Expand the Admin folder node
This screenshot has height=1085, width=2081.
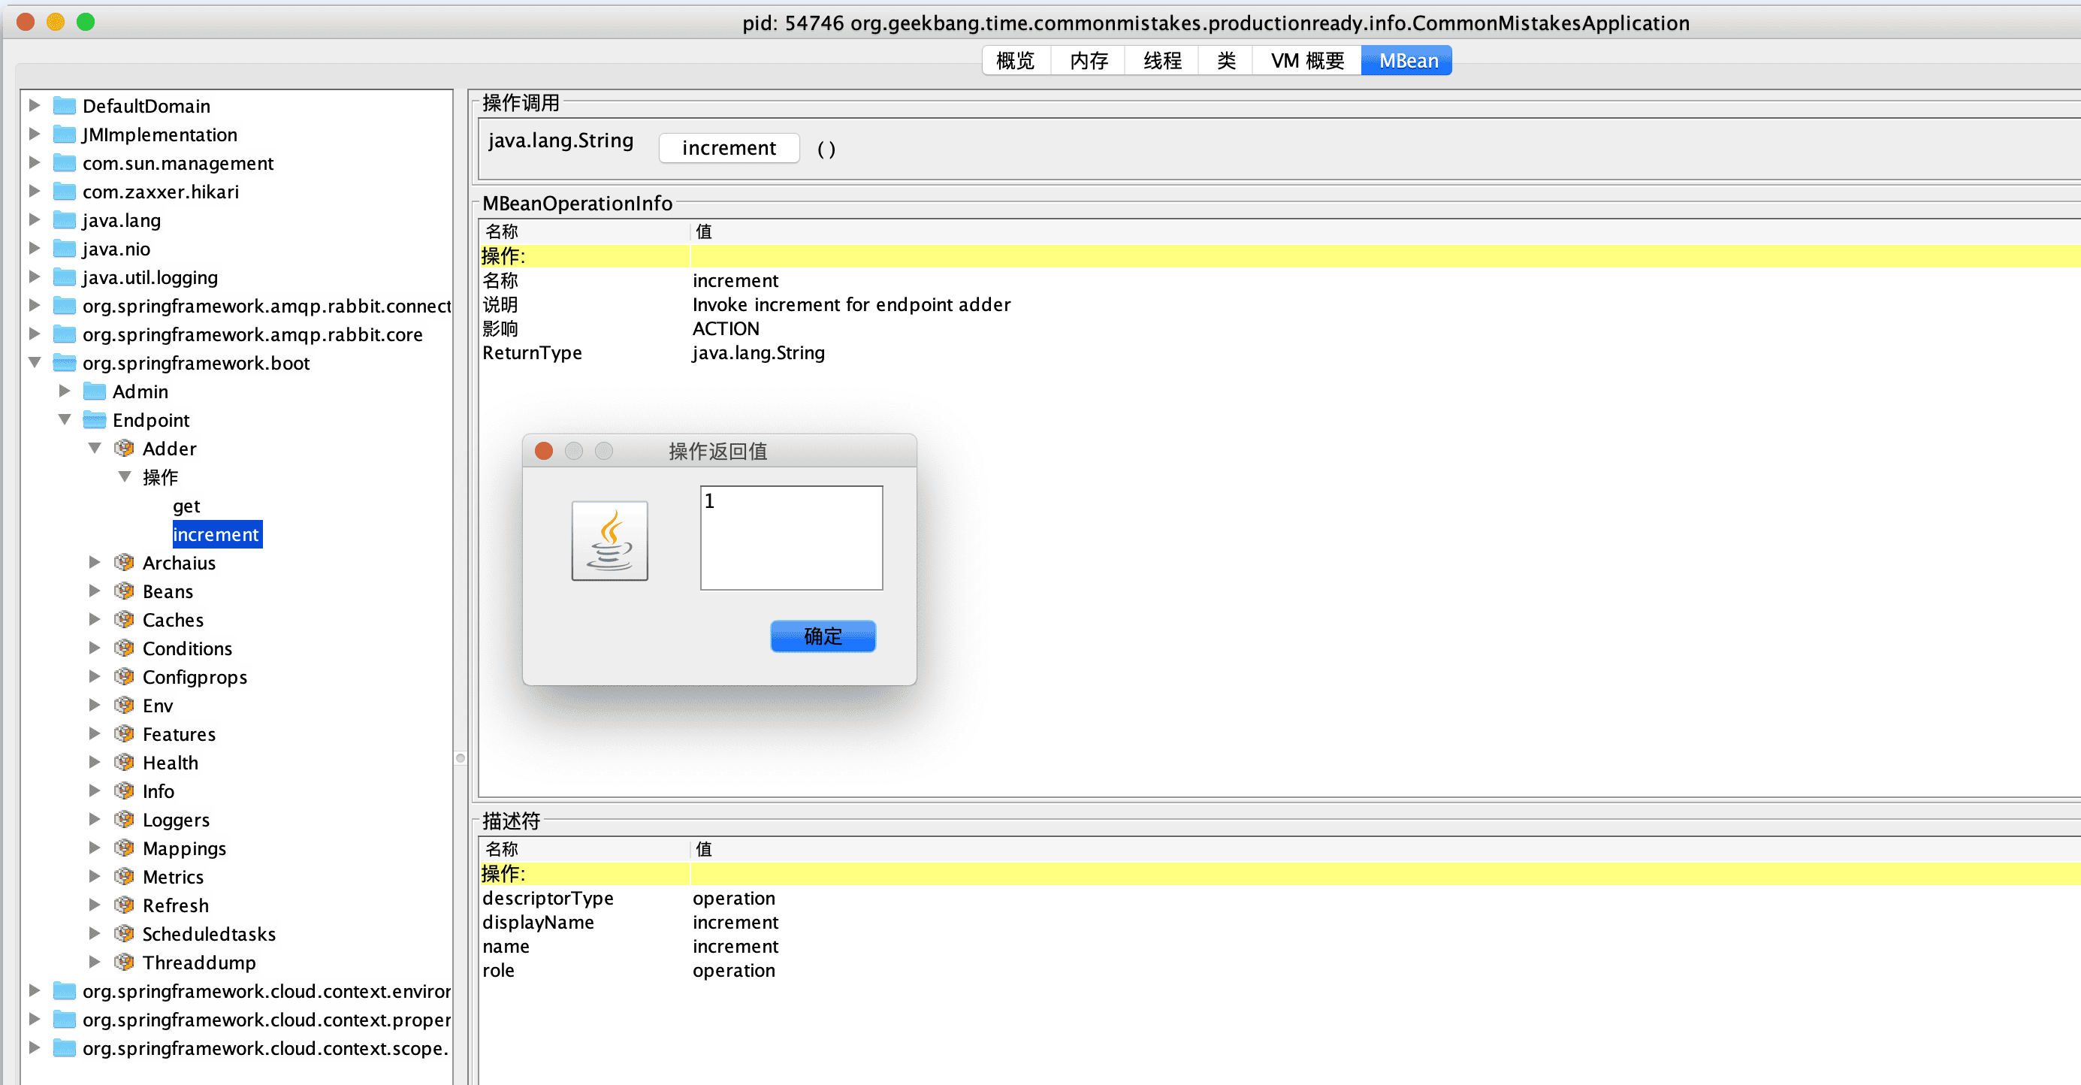click(65, 391)
